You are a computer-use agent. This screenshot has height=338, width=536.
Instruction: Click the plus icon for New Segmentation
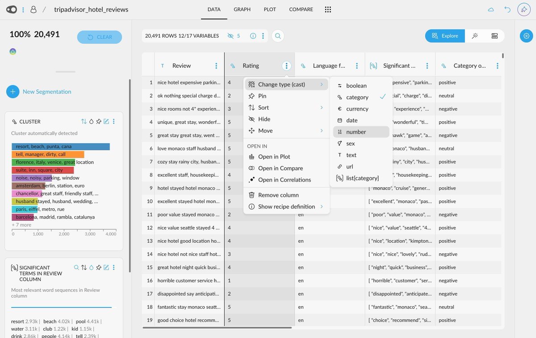[13, 91]
